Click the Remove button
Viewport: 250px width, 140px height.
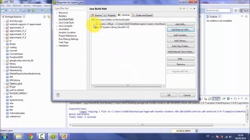pyautogui.click(x=180, y=64)
